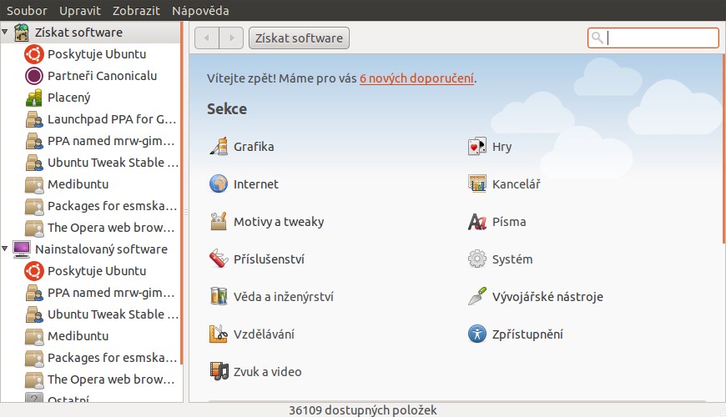Collapse the Nainstalovaný software tree

tap(6, 249)
